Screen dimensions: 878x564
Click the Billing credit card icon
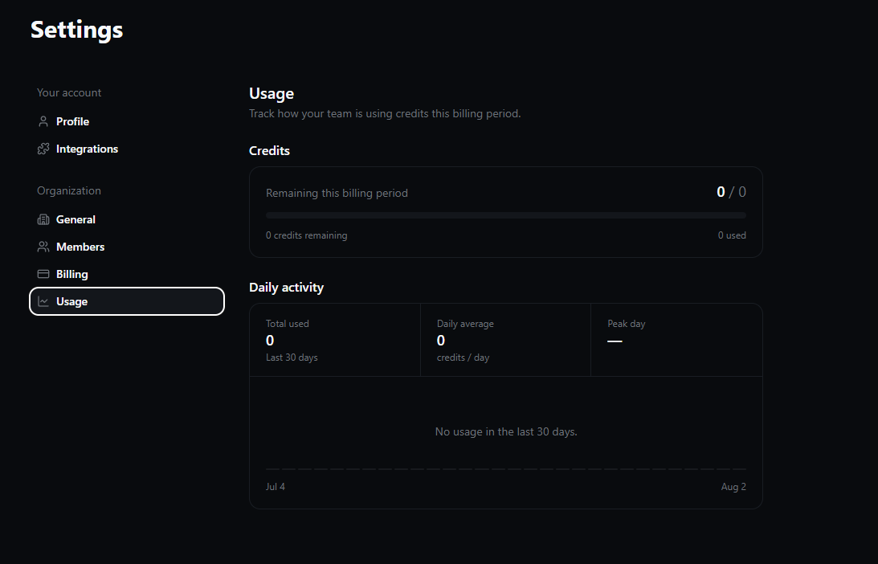click(43, 275)
